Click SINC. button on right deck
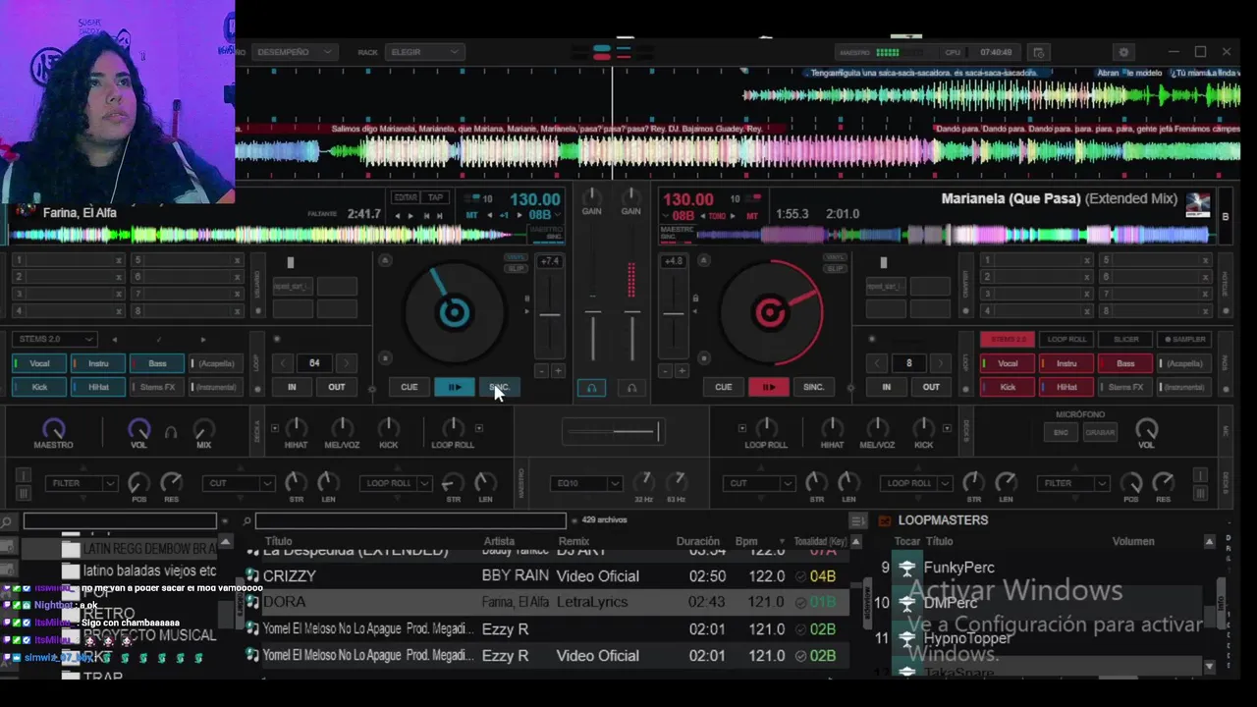The image size is (1257, 707). pyautogui.click(x=813, y=387)
